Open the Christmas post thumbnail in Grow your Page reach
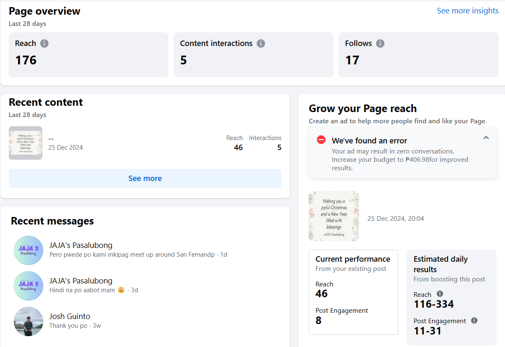 334,216
